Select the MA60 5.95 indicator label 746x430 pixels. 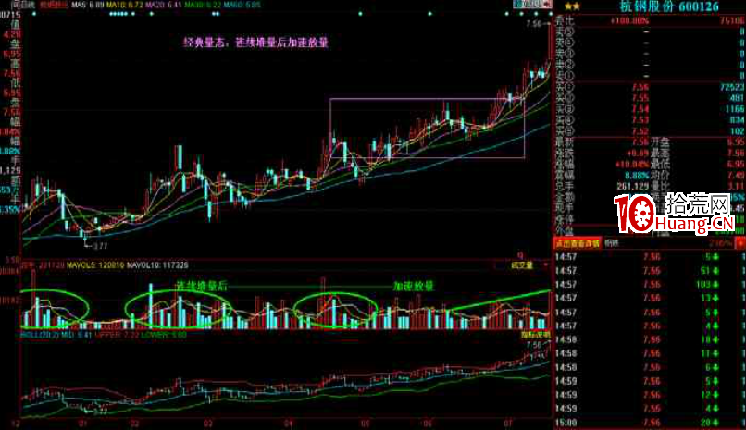(242, 6)
